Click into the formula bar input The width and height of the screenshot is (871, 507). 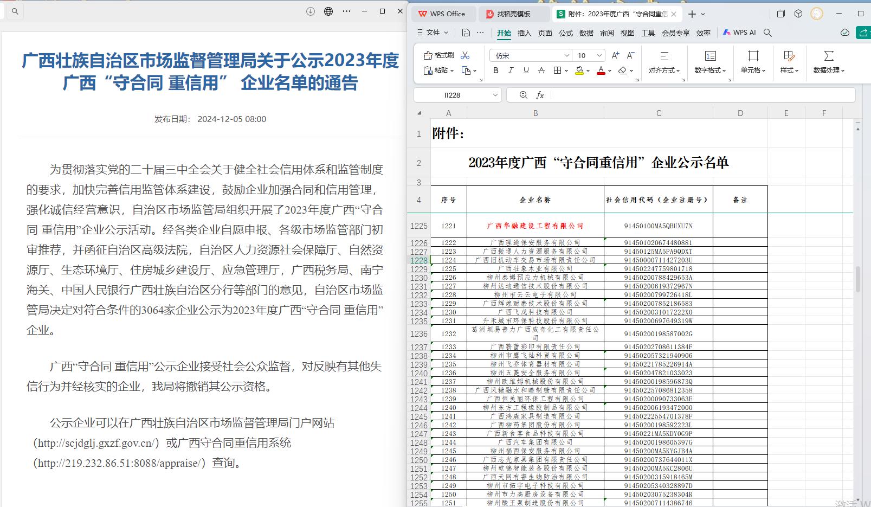702,95
